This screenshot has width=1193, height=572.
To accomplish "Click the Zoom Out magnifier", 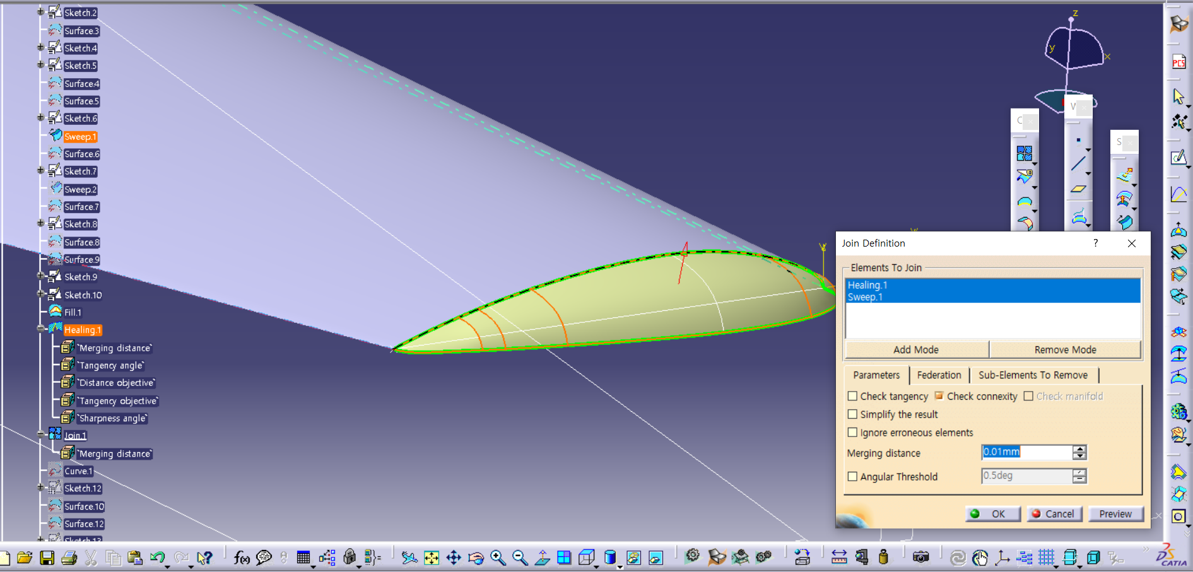I will coord(520,557).
